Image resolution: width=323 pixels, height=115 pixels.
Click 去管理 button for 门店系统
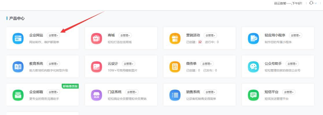coord(132,92)
